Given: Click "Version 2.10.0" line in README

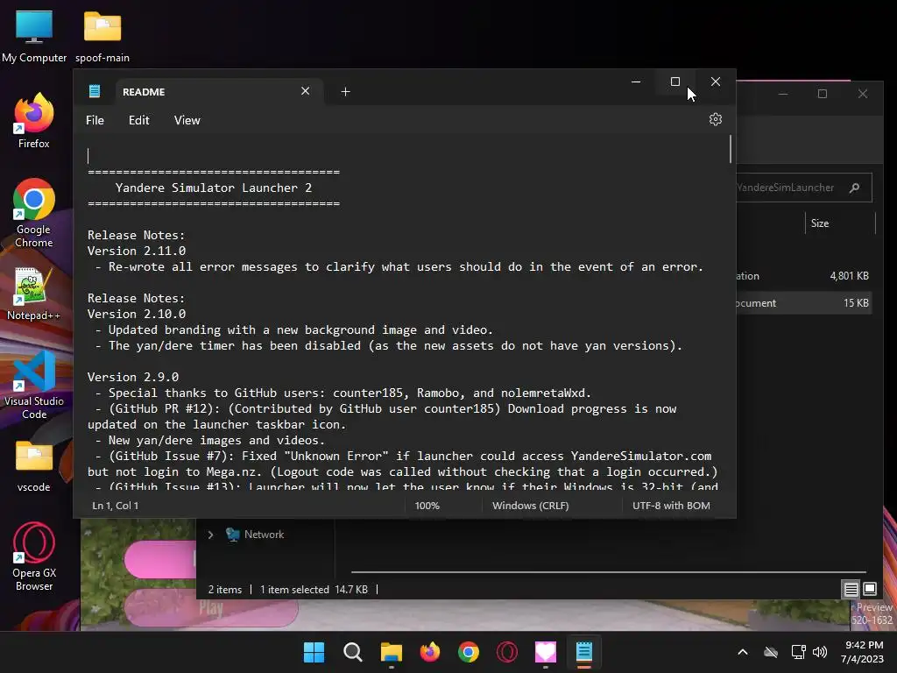Looking at the screenshot, I should point(137,314).
